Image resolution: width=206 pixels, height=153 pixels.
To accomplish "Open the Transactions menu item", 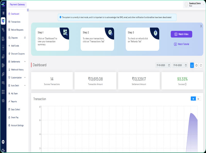I will point(15,22).
